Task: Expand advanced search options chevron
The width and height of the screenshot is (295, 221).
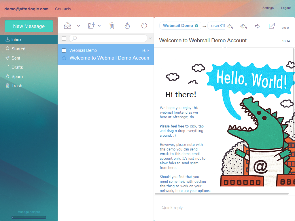Action: 150,38
